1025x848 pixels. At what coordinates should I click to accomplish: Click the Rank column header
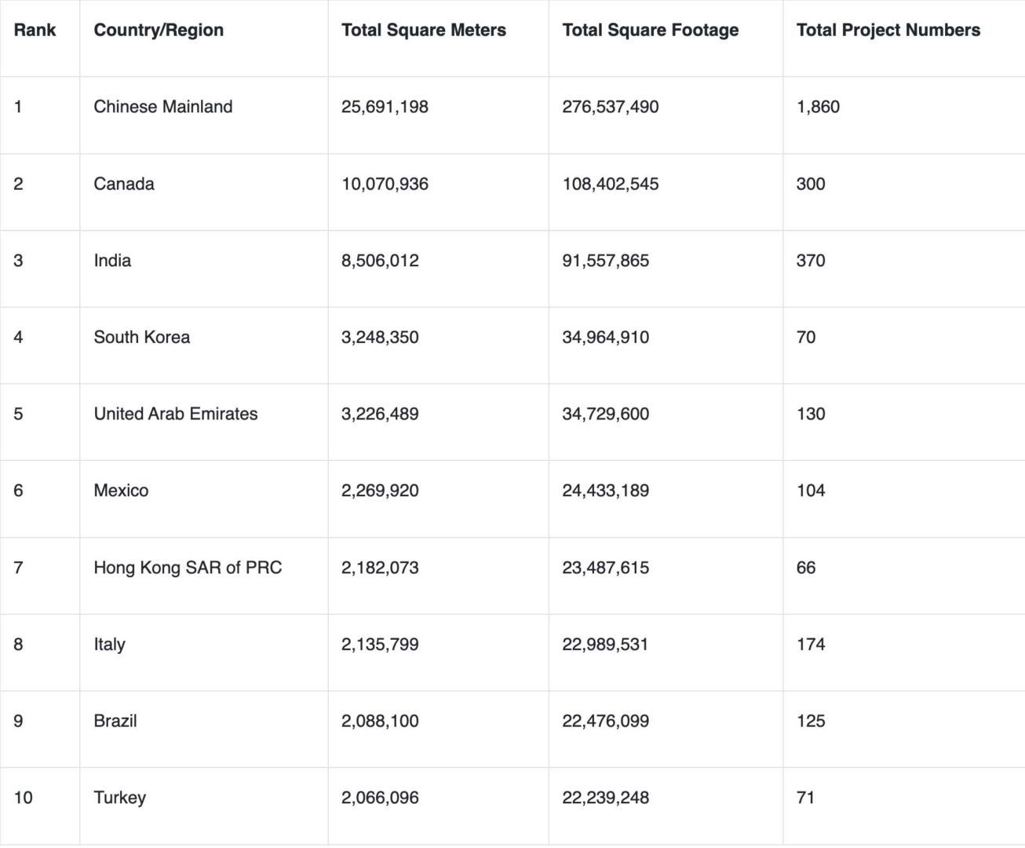point(35,30)
